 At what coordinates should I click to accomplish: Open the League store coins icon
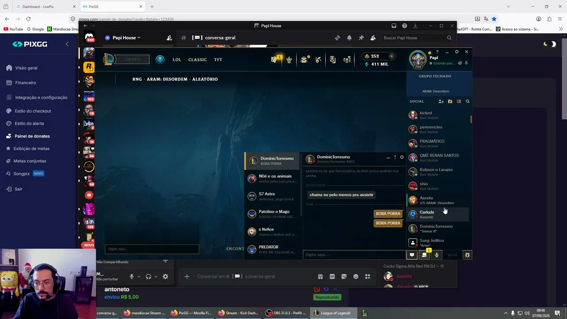[347, 59]
